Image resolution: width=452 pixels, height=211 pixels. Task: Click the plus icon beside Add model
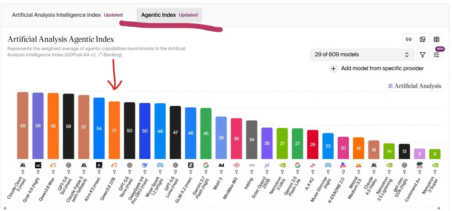point(333,69)
